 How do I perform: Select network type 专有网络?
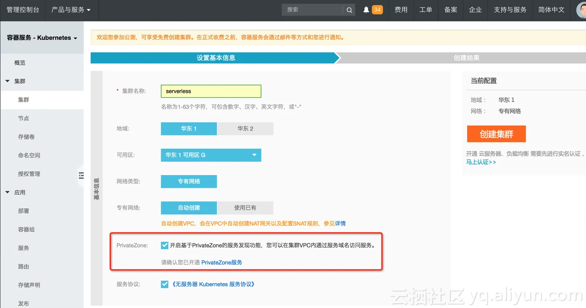[x=189, y=181]
